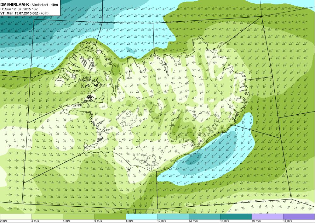Click the 8–10 m/s light cyan legend swatch
This screenshot has width=315, height=223.
click(x=142, y=217)
